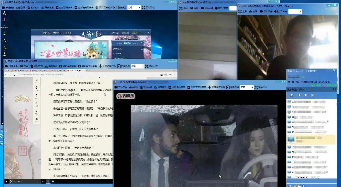Viewport: 341px width, 187px height.
Task: Start recording in the right camera window
Action: [x=266, y=12]
